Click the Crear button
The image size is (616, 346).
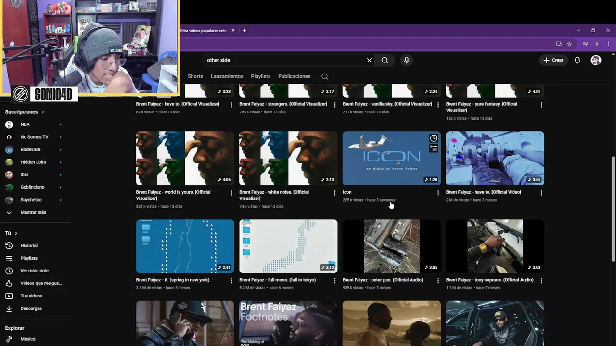[552, 60]
